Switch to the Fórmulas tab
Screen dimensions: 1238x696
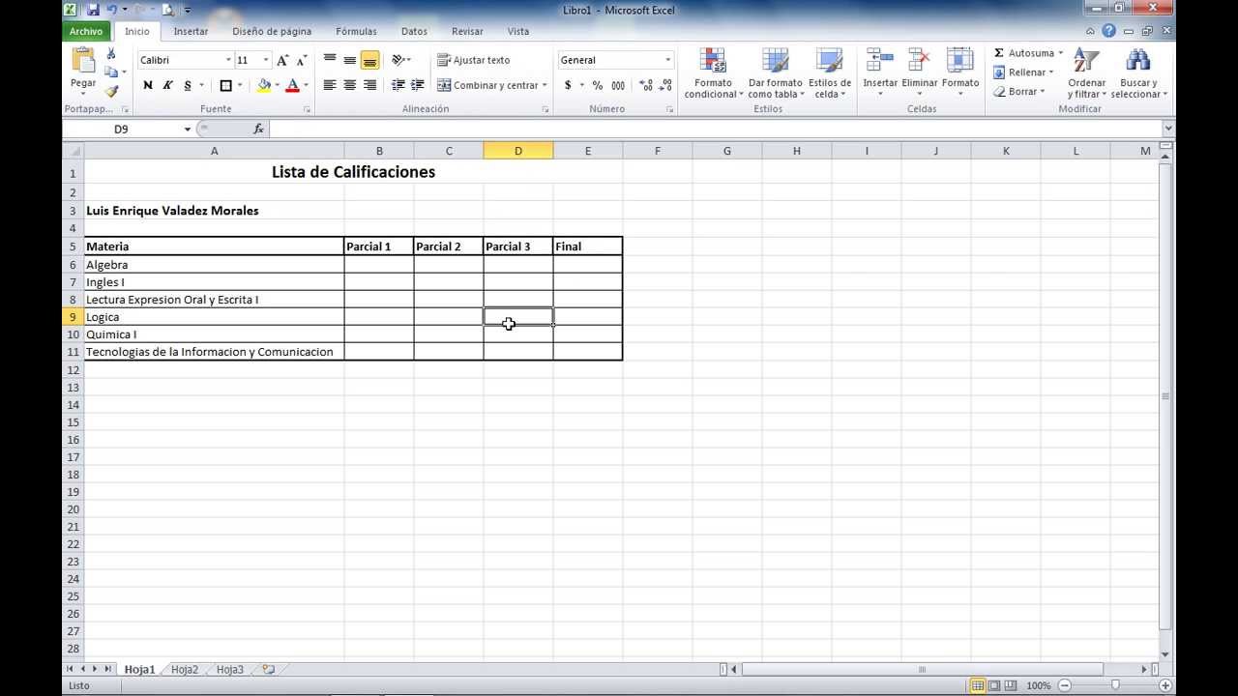coord(356,31)
